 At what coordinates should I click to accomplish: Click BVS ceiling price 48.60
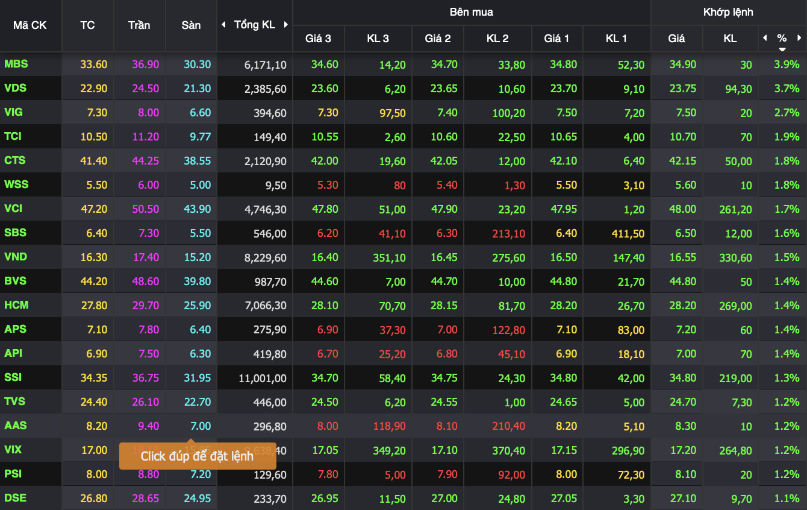point(145,282)
